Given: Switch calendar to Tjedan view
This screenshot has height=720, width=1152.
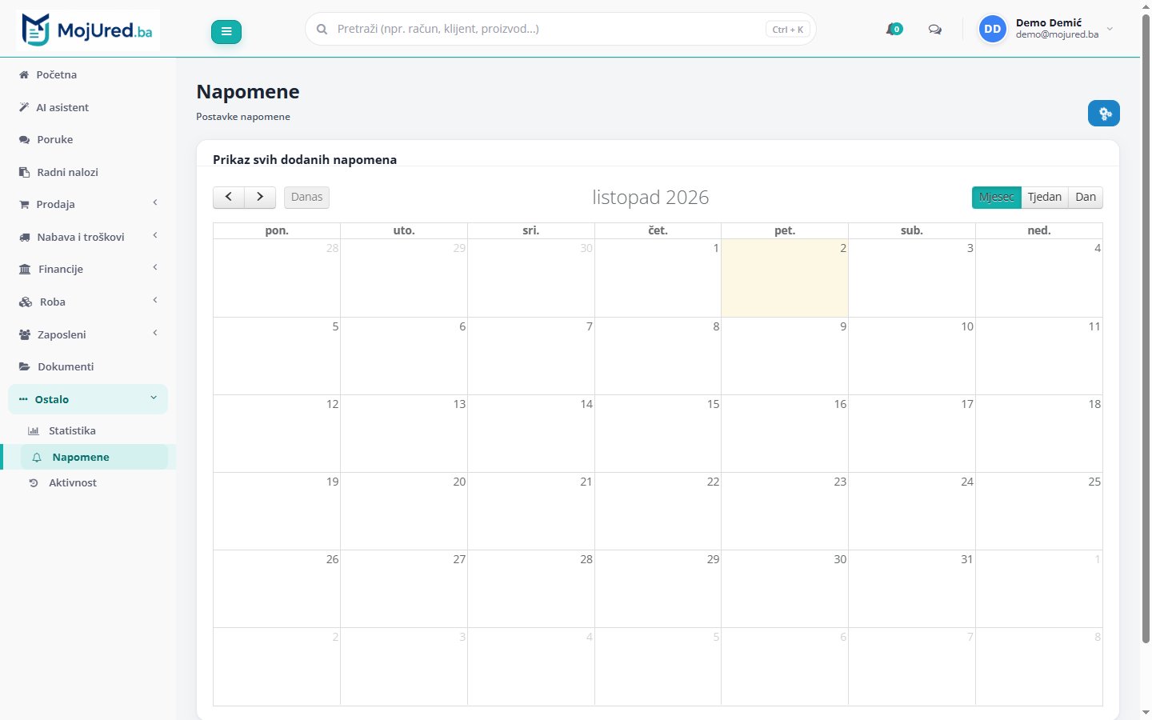Looking at the screenshot, I should click(1045, 197).
